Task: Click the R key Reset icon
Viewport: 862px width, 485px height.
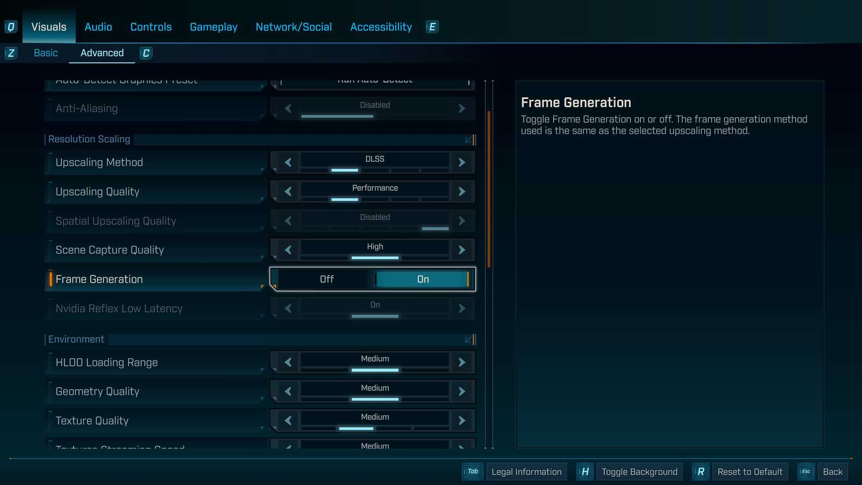Action: point(701,471)
